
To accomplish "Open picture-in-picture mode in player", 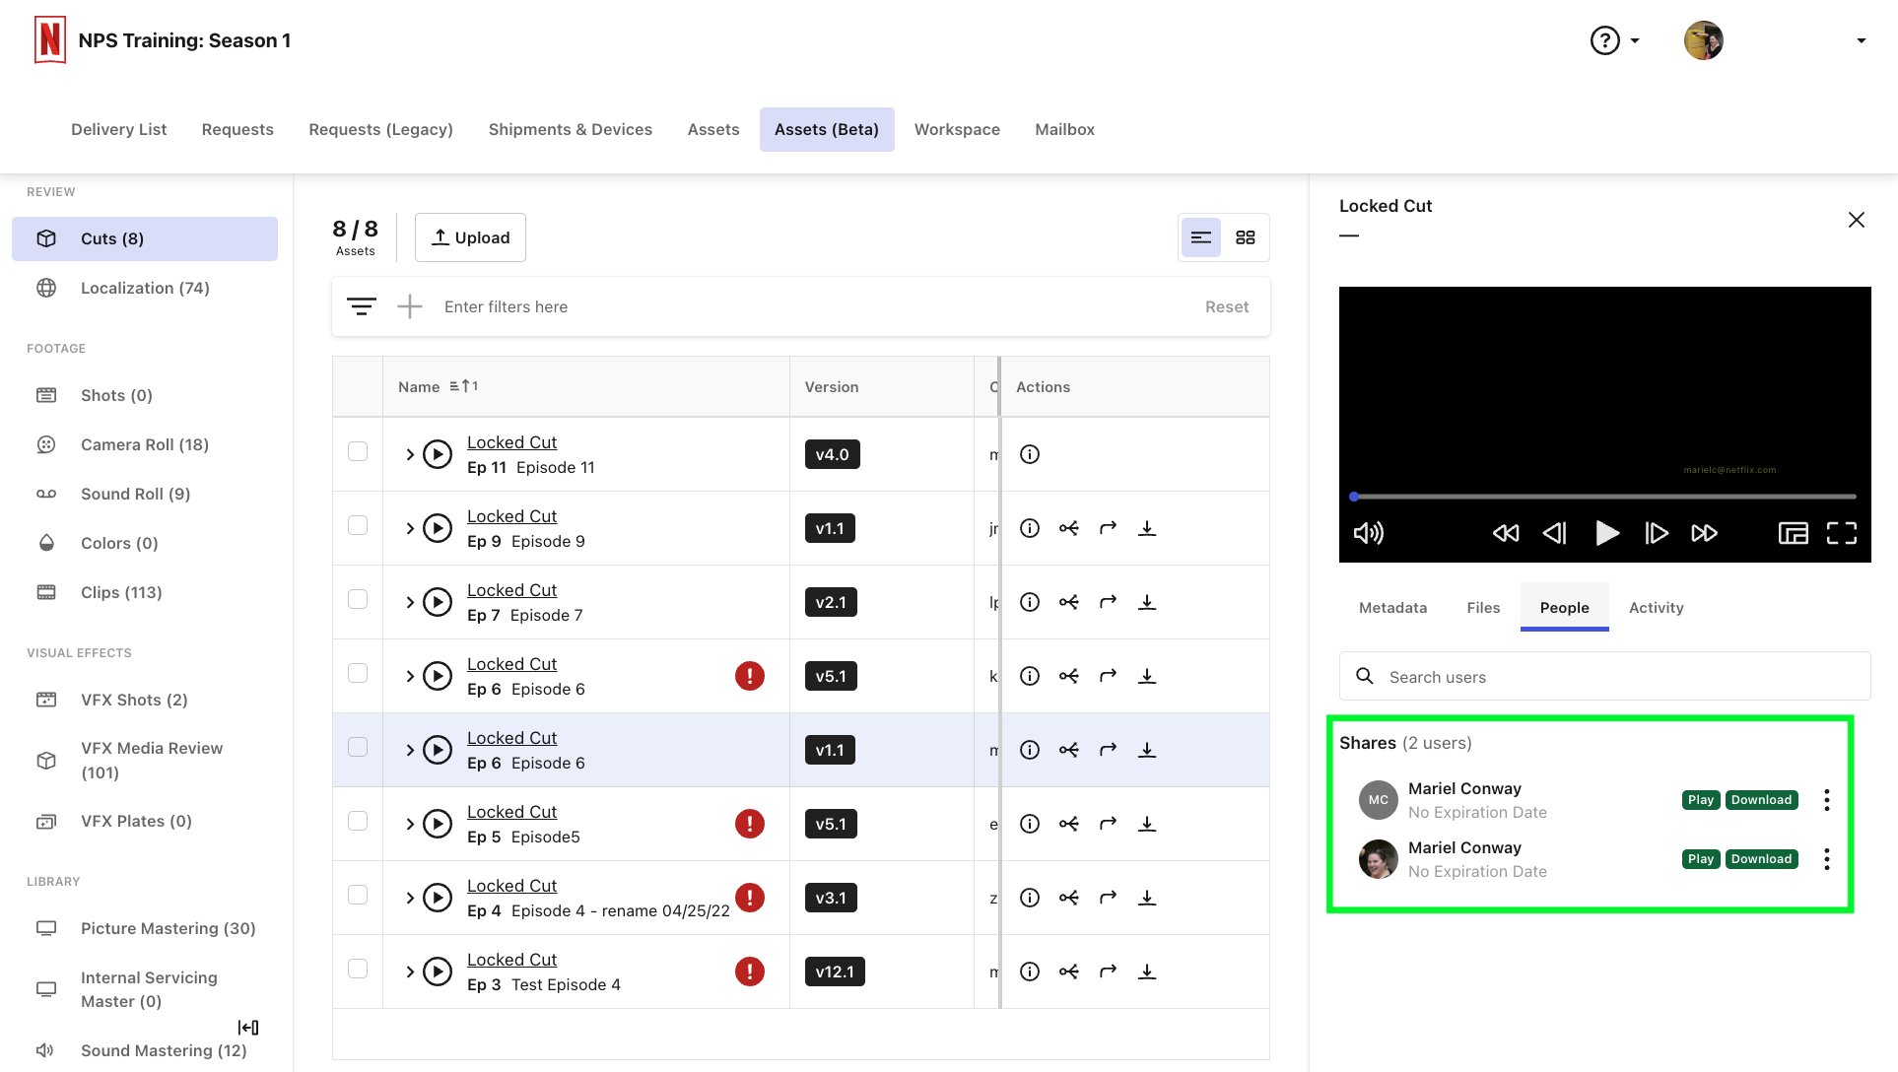I will [x=1793, y=533].
